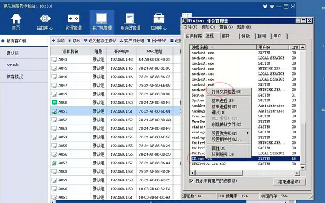The image size is (325, 203).
Task: Click 客户机分组 toolbar button
Action: coord(132,41)
